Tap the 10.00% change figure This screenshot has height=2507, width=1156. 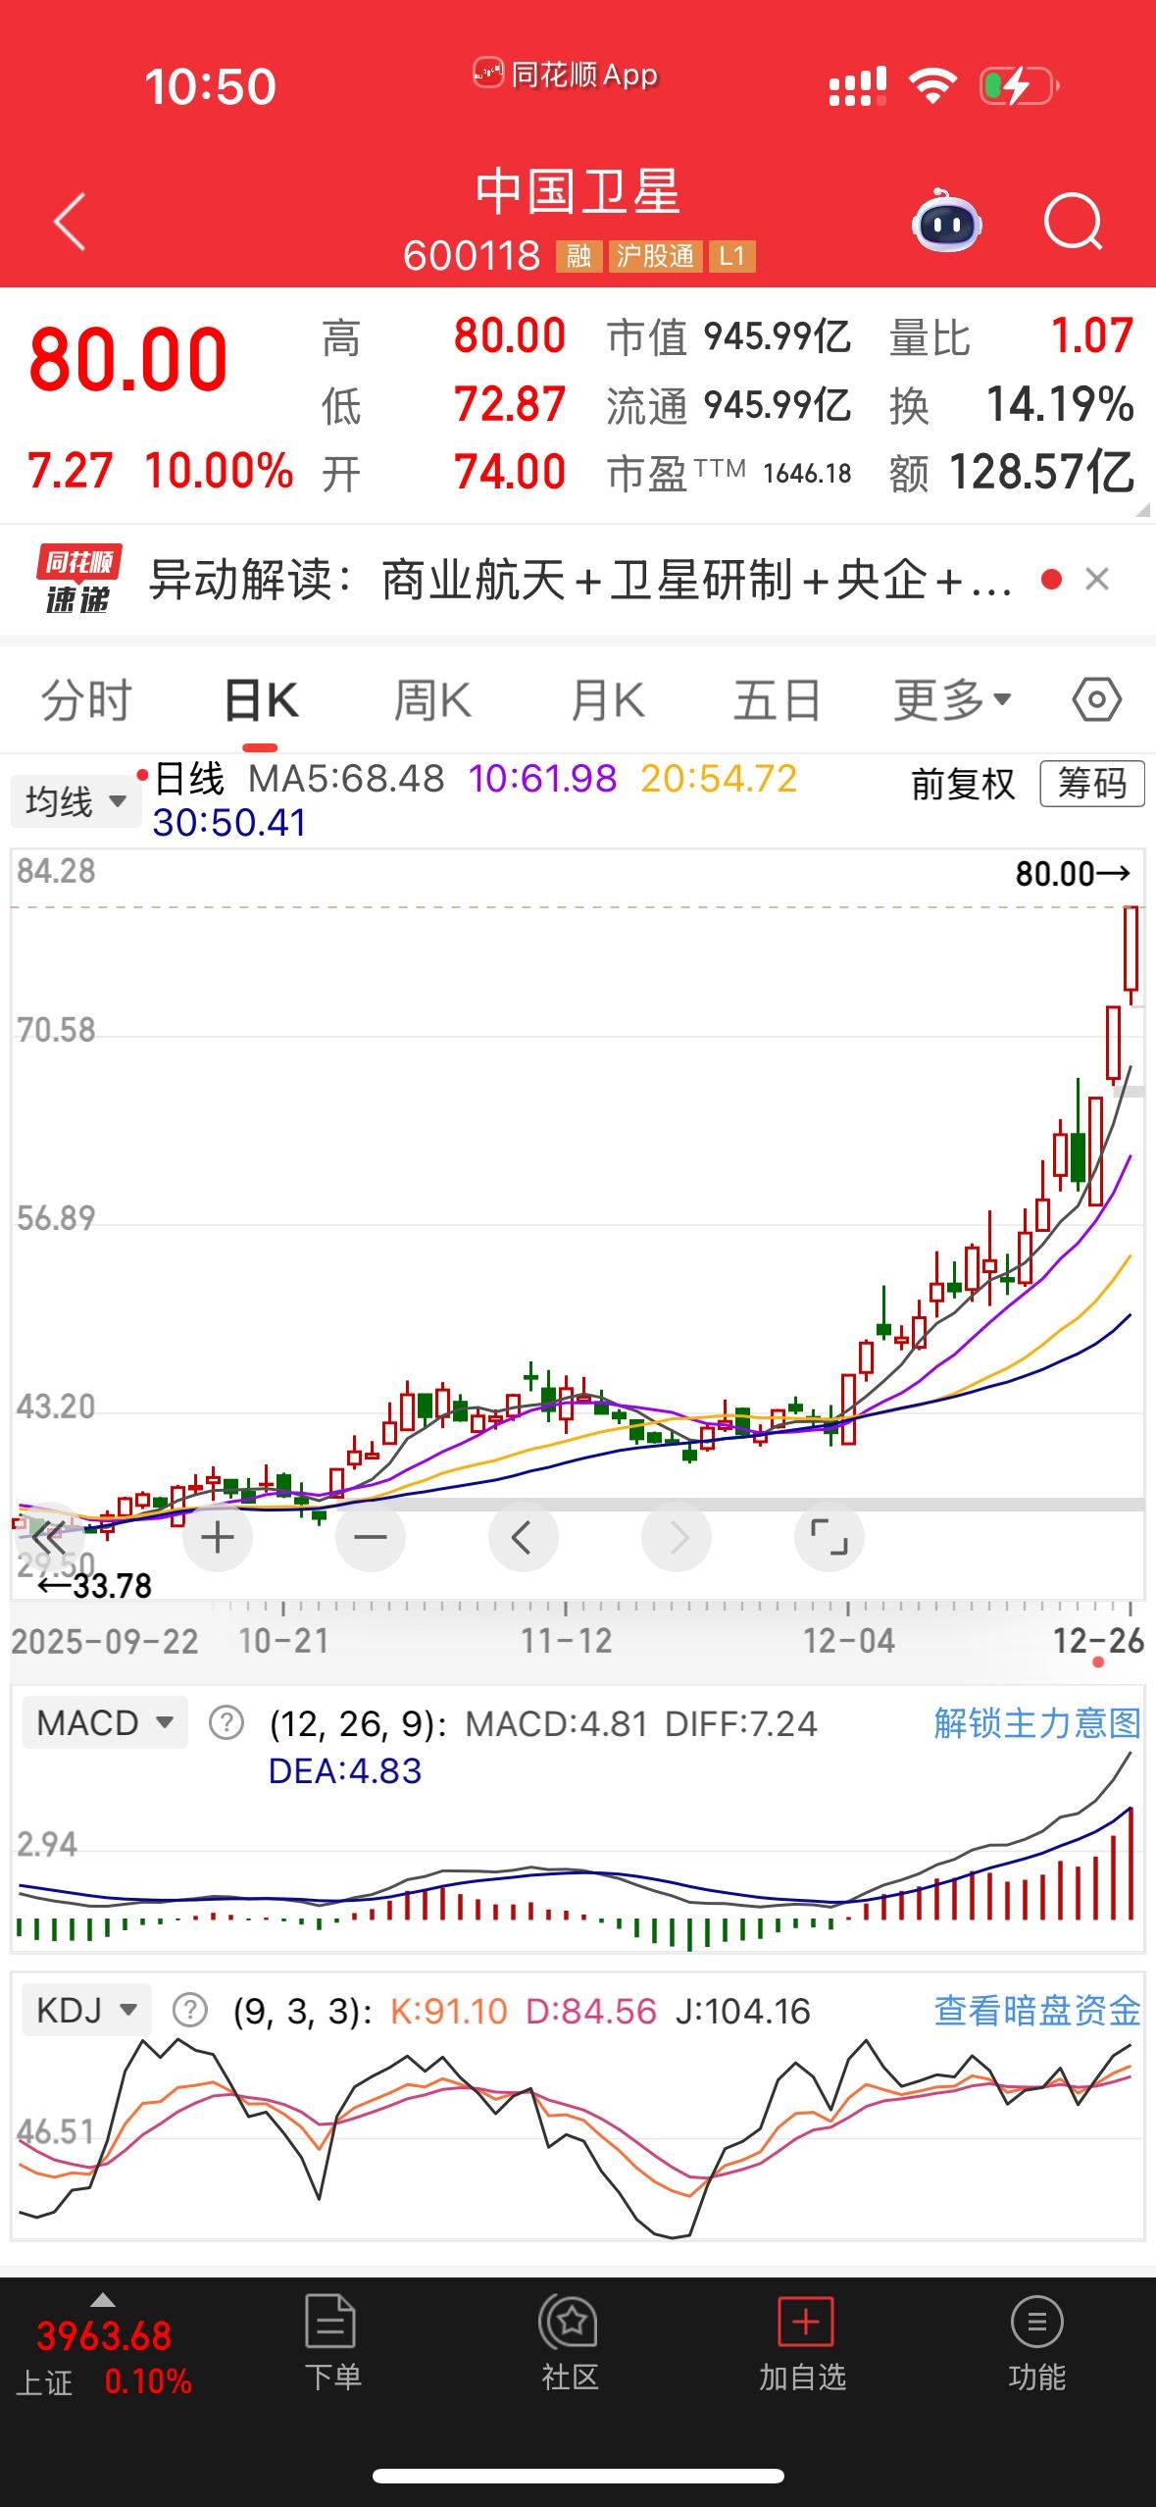[219, 471]
